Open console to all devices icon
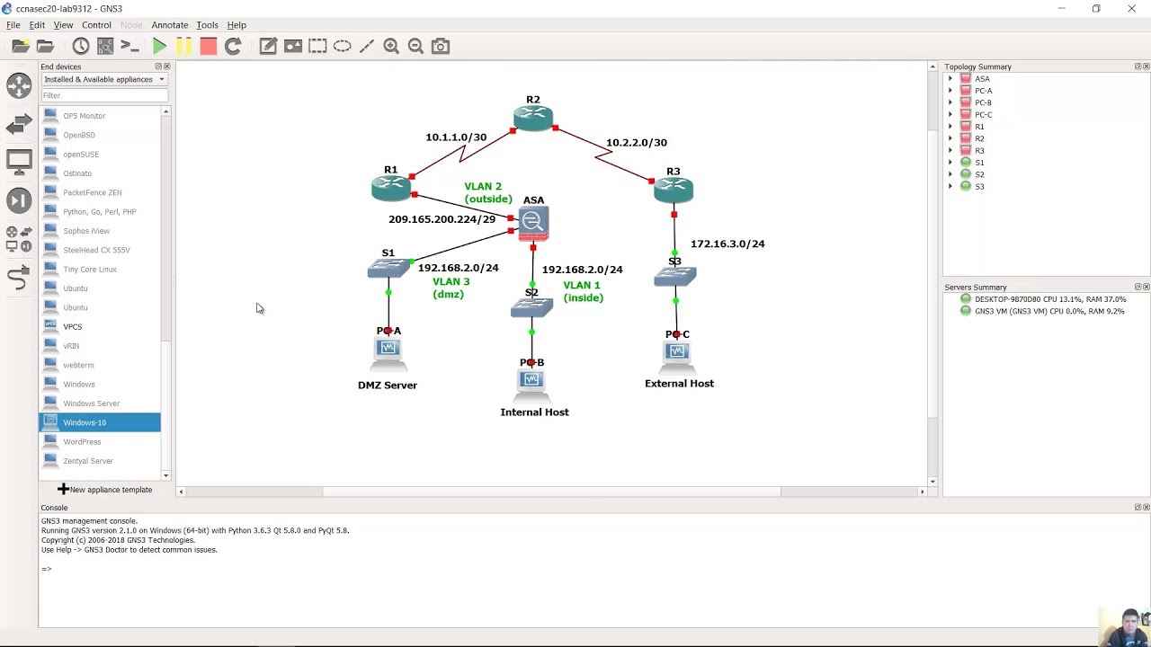The image size is (1151, 647). pyautogui.click(x=129, y=46)
